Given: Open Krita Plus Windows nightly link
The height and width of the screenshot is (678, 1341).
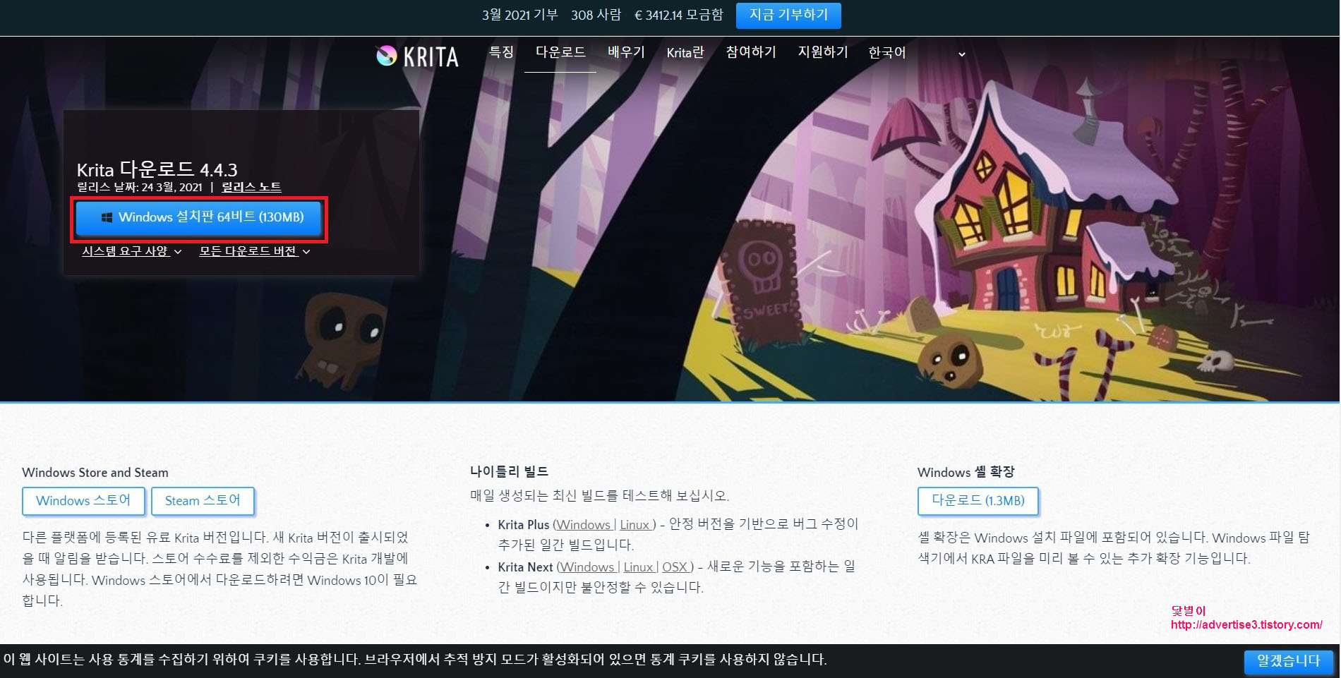Looking at the screenshot, I should [x=583, y=525].
